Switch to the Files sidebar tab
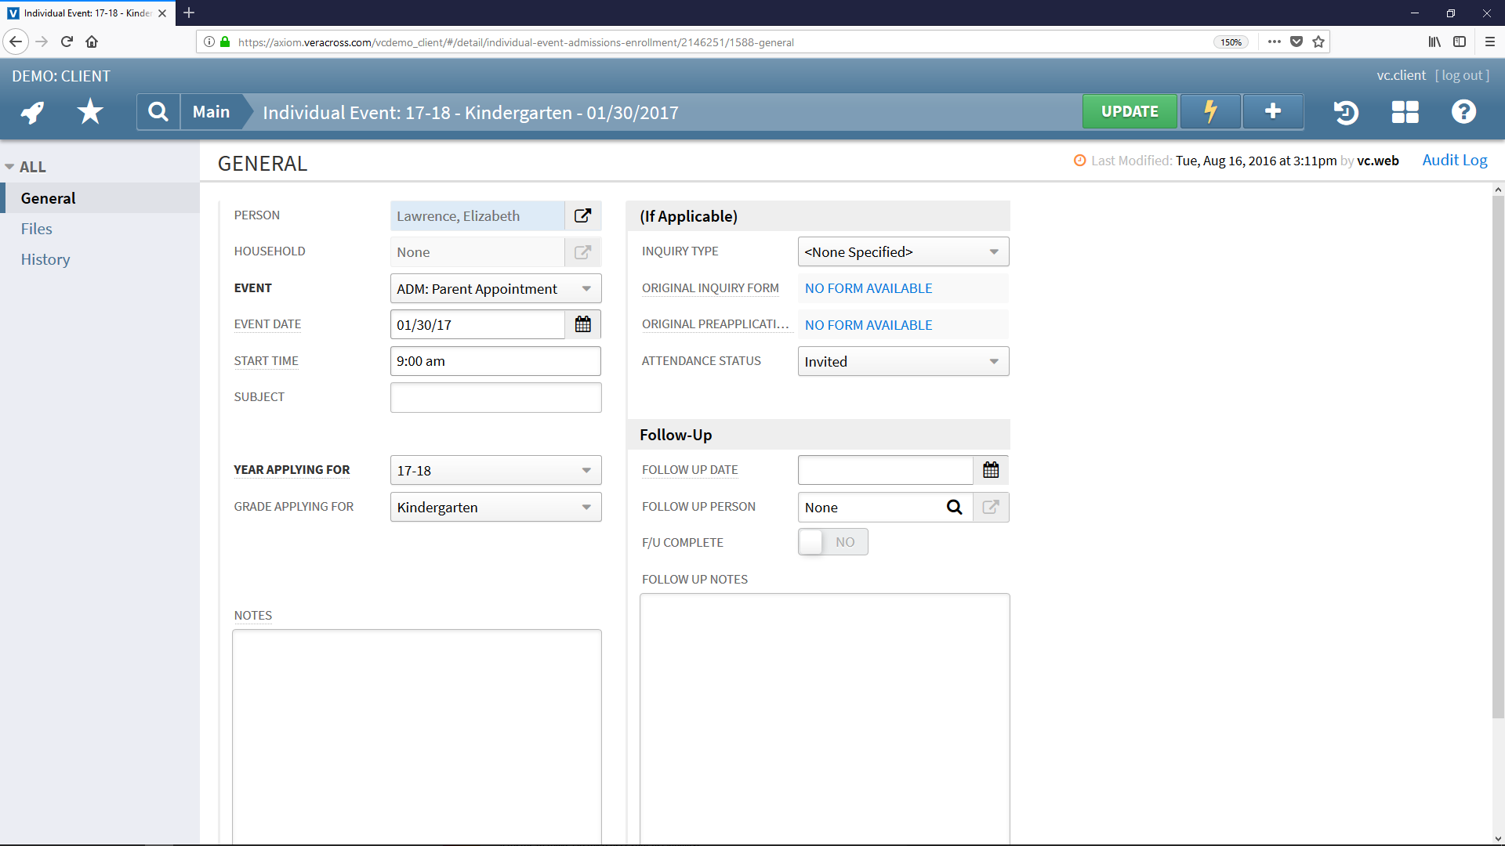This screenshot has height=846, width=1505. click(36, 228)
